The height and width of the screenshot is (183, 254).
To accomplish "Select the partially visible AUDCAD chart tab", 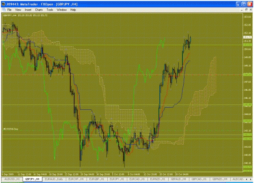I will (x=238, y=179).
